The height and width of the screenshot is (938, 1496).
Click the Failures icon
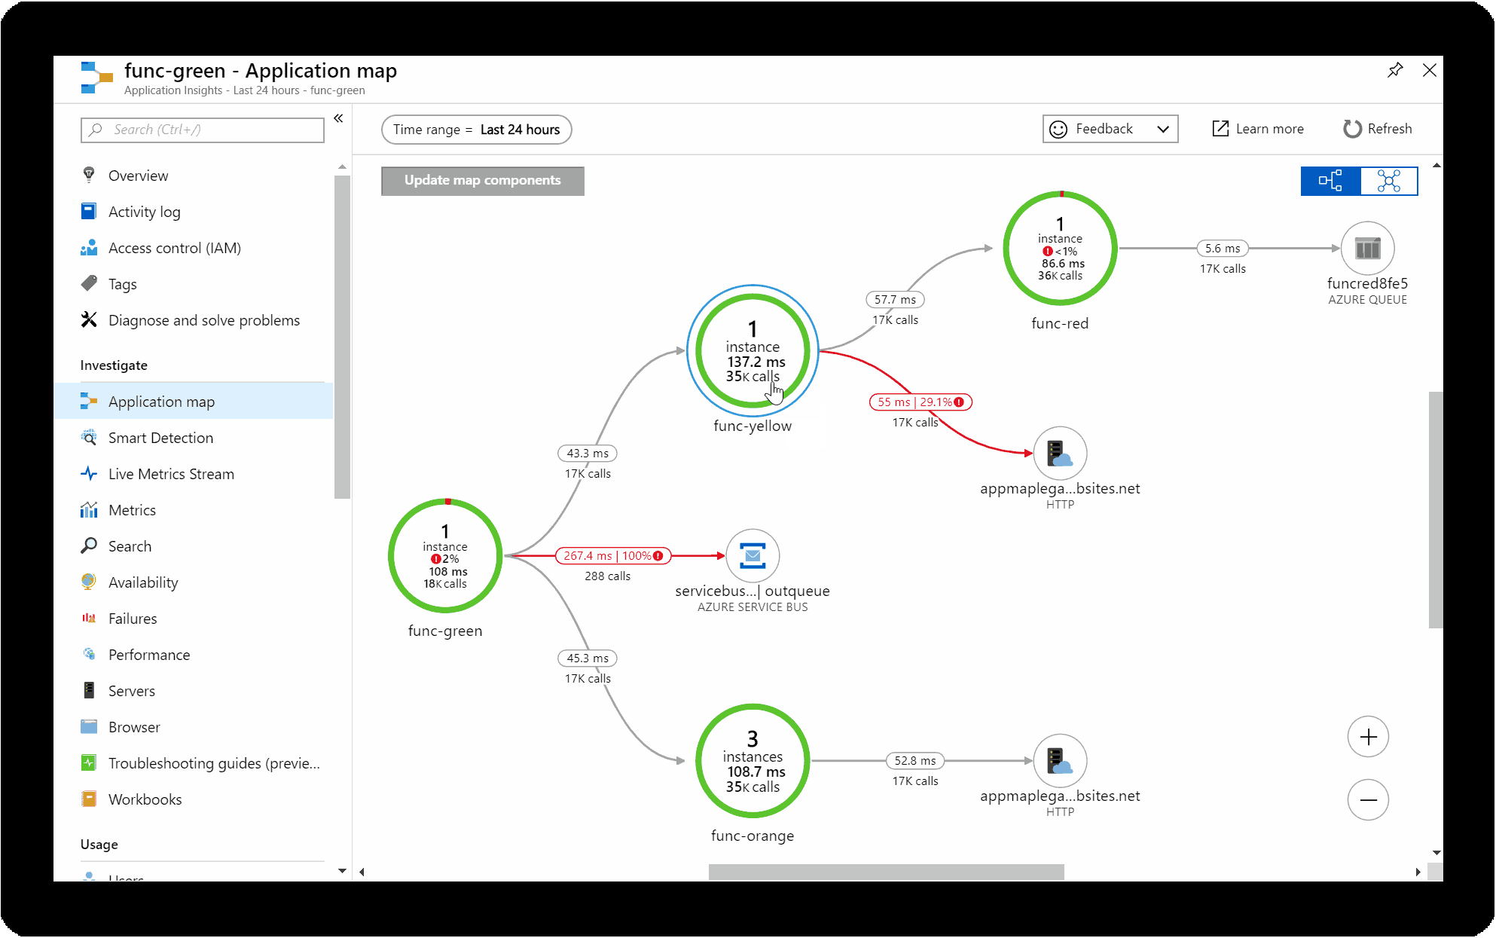(89, 619)
